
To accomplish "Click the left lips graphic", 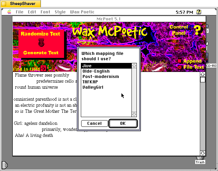I will pyautogui.click(x=64, y=67).
